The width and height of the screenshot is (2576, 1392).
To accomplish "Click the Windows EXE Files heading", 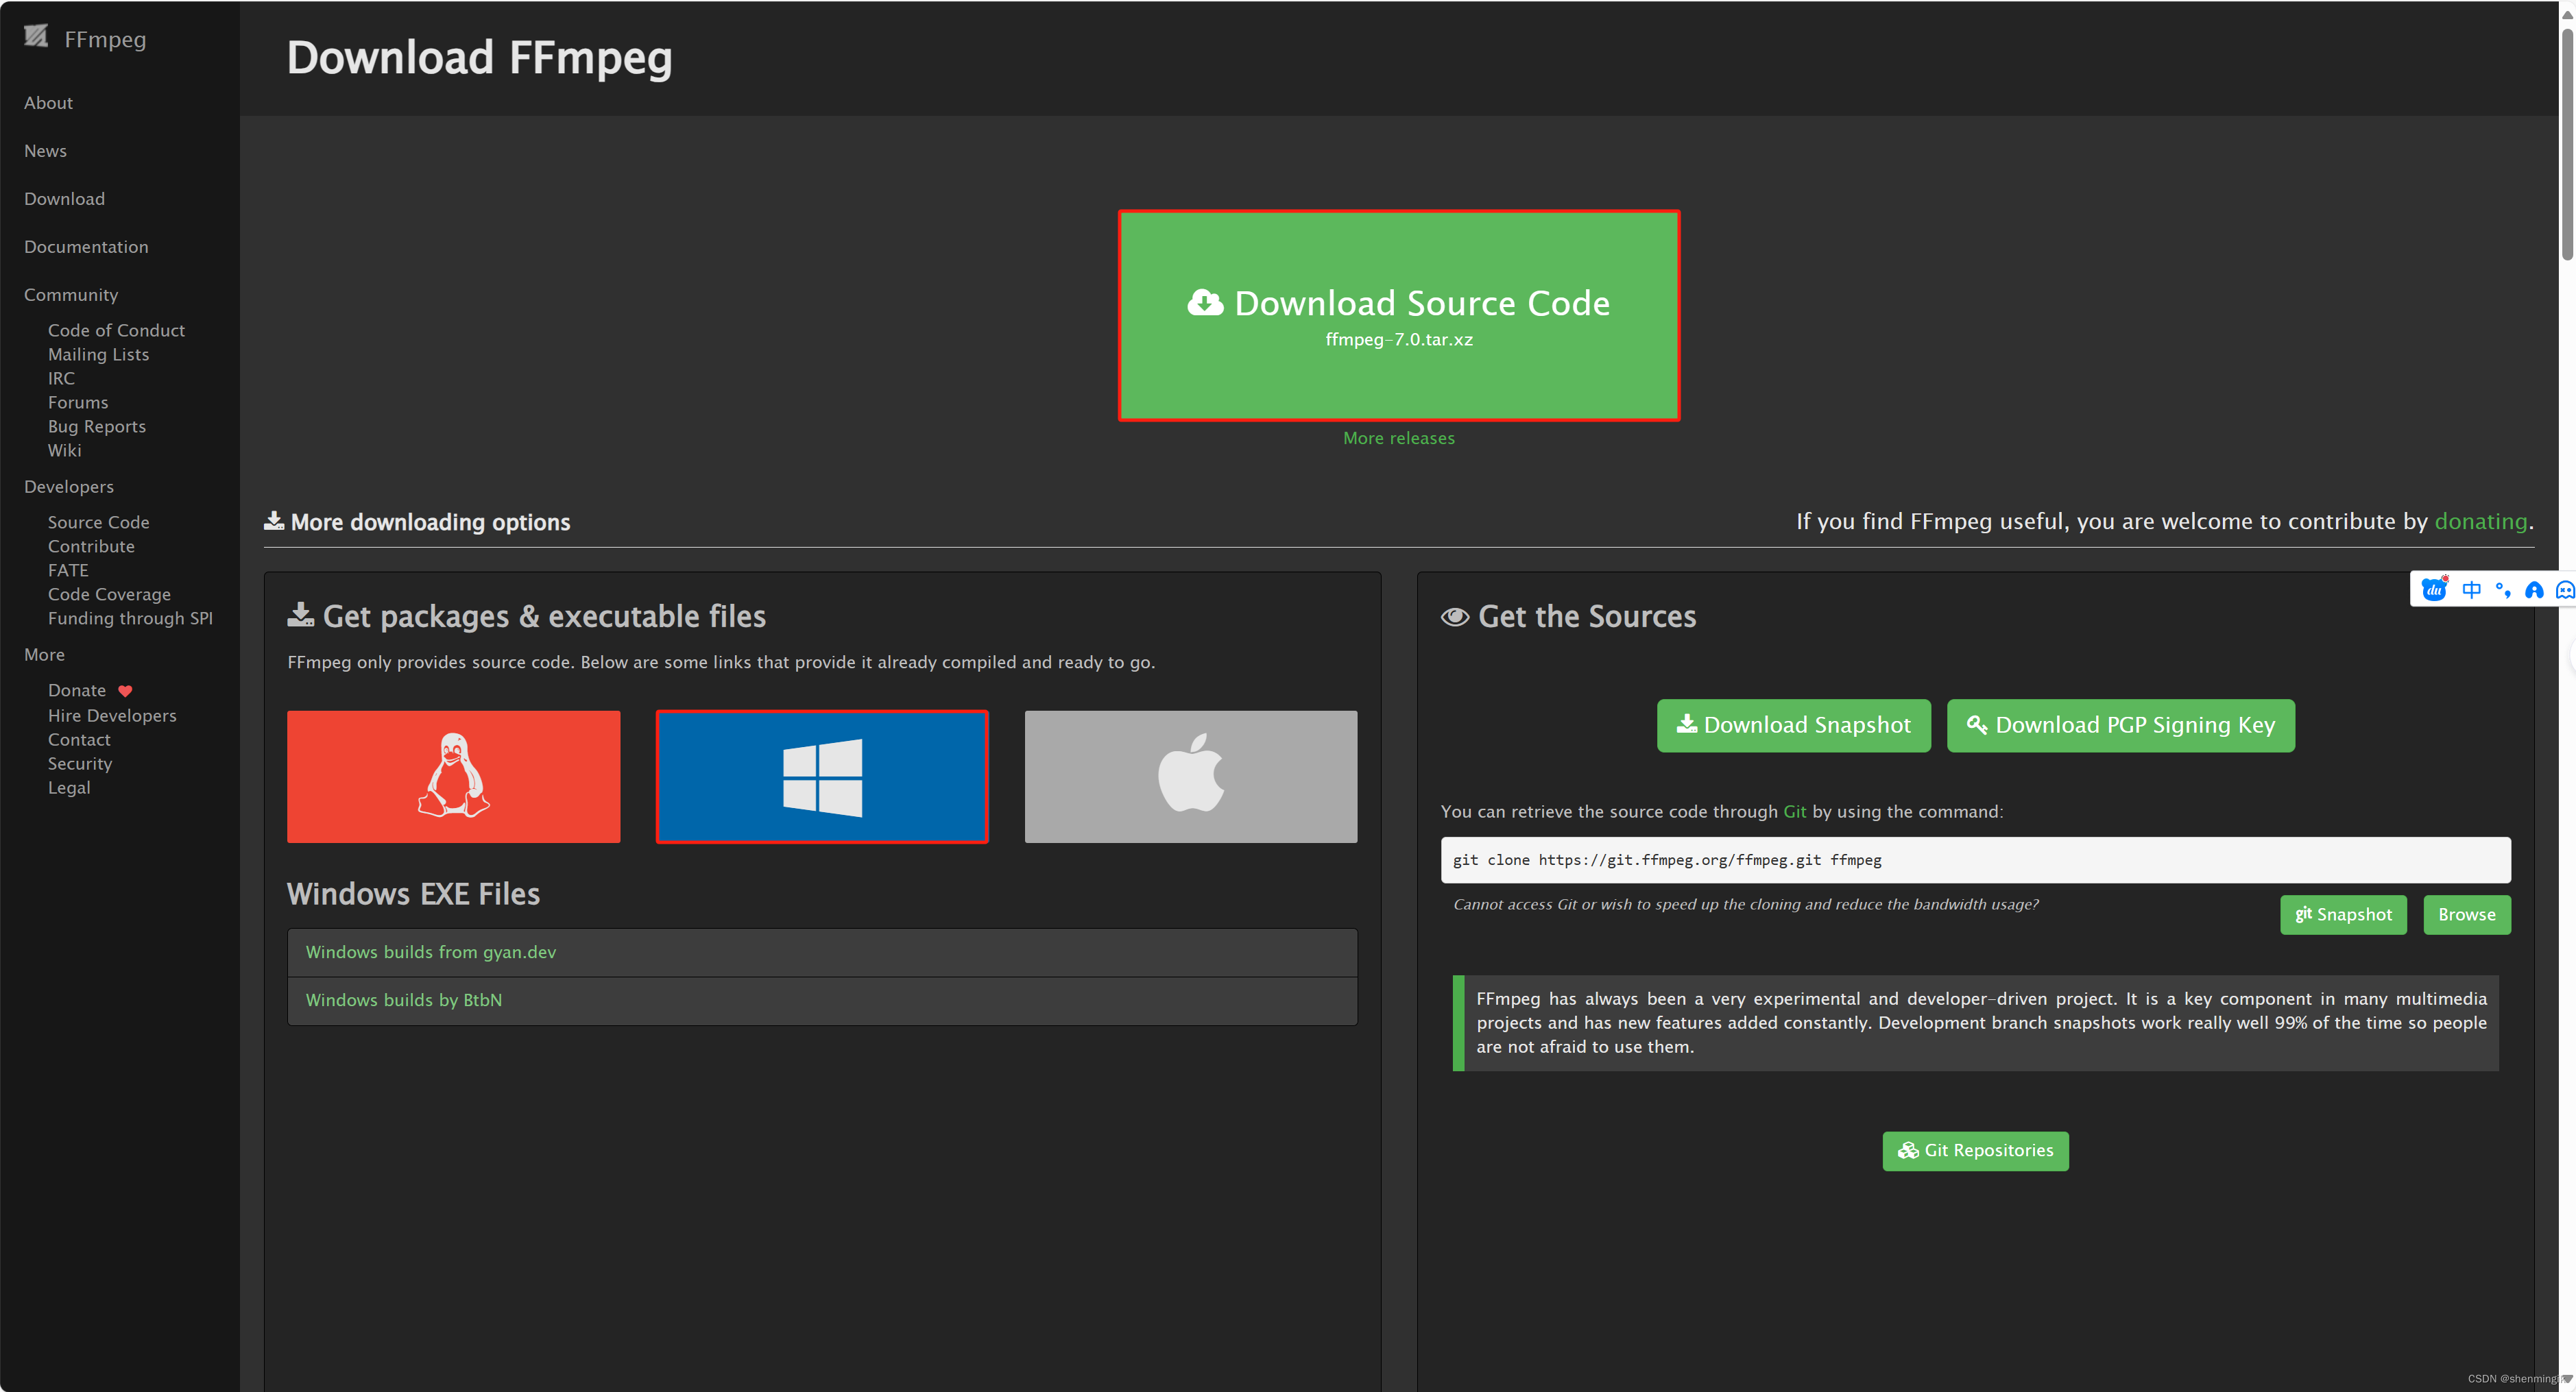I will pyautogui.click(x=413, y=893).
